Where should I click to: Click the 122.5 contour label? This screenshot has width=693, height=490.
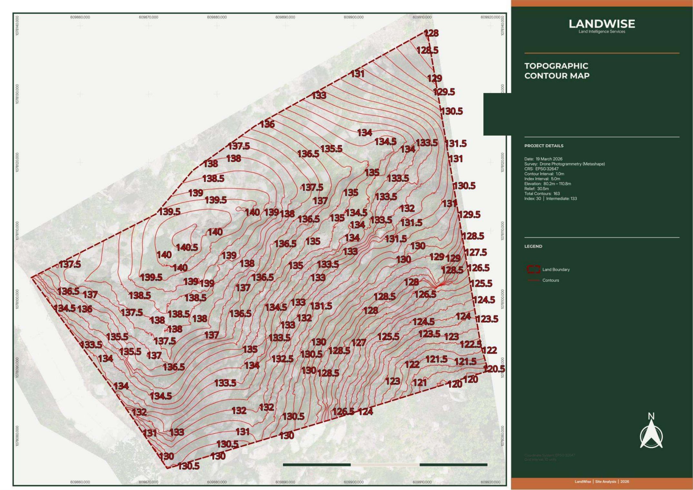(471, 344)
